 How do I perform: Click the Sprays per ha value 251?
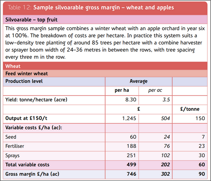pos(131,155)
